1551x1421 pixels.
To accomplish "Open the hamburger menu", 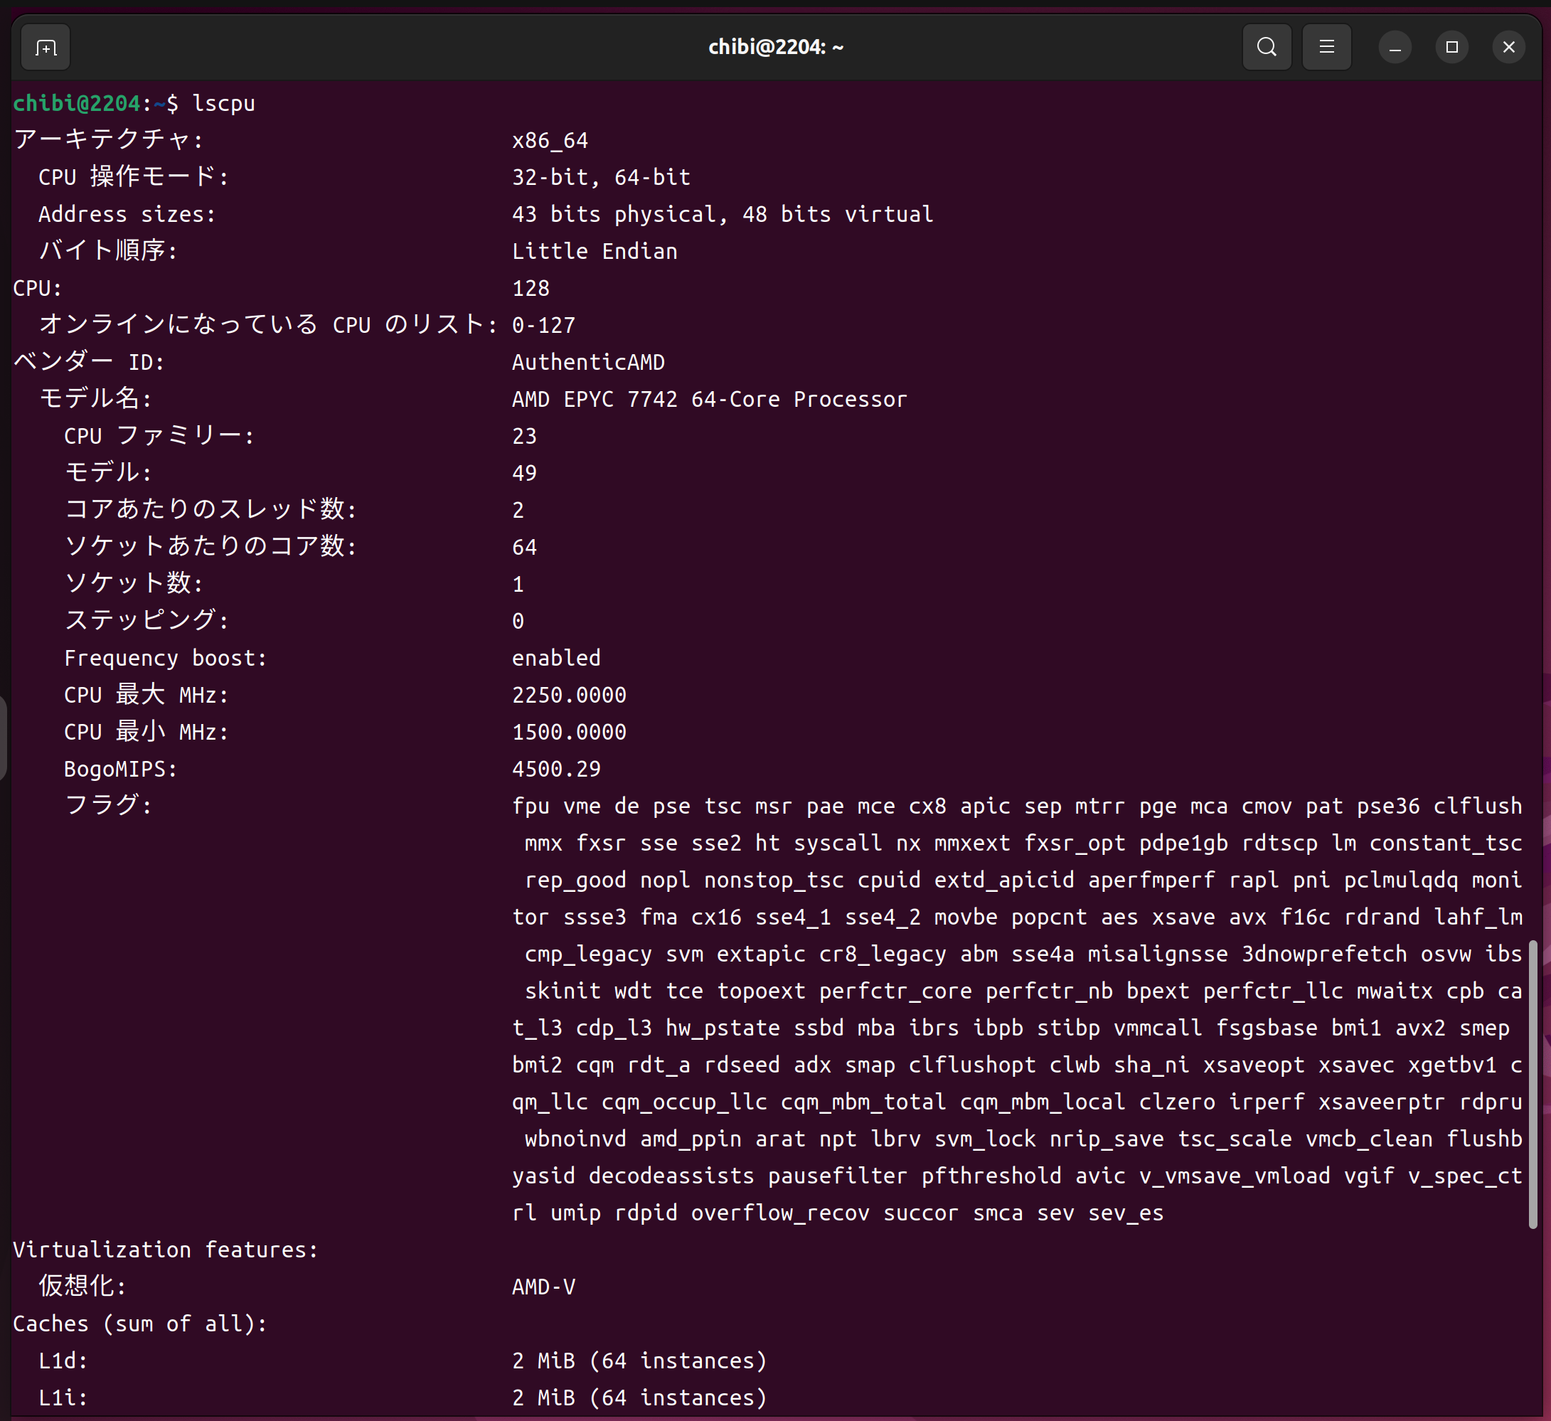I will pyautogui.click(x=1326, y=48).
